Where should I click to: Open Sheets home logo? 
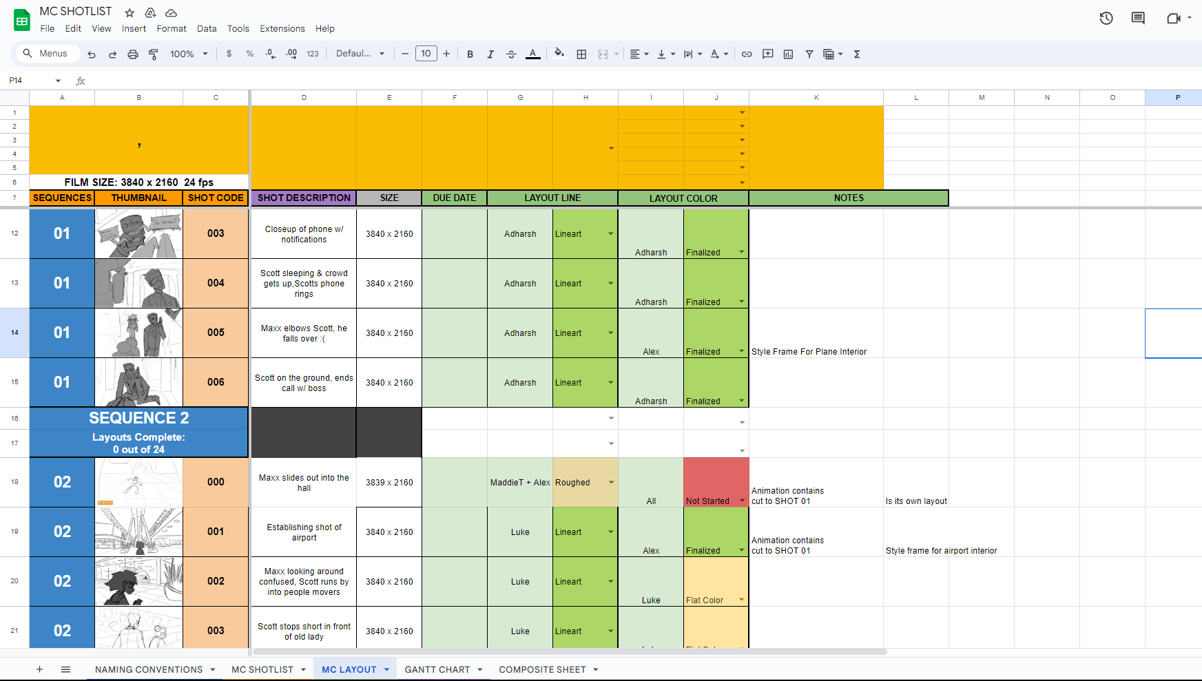(22, 20)
